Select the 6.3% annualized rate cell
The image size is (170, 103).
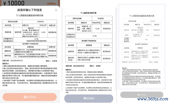click(43, 32)
